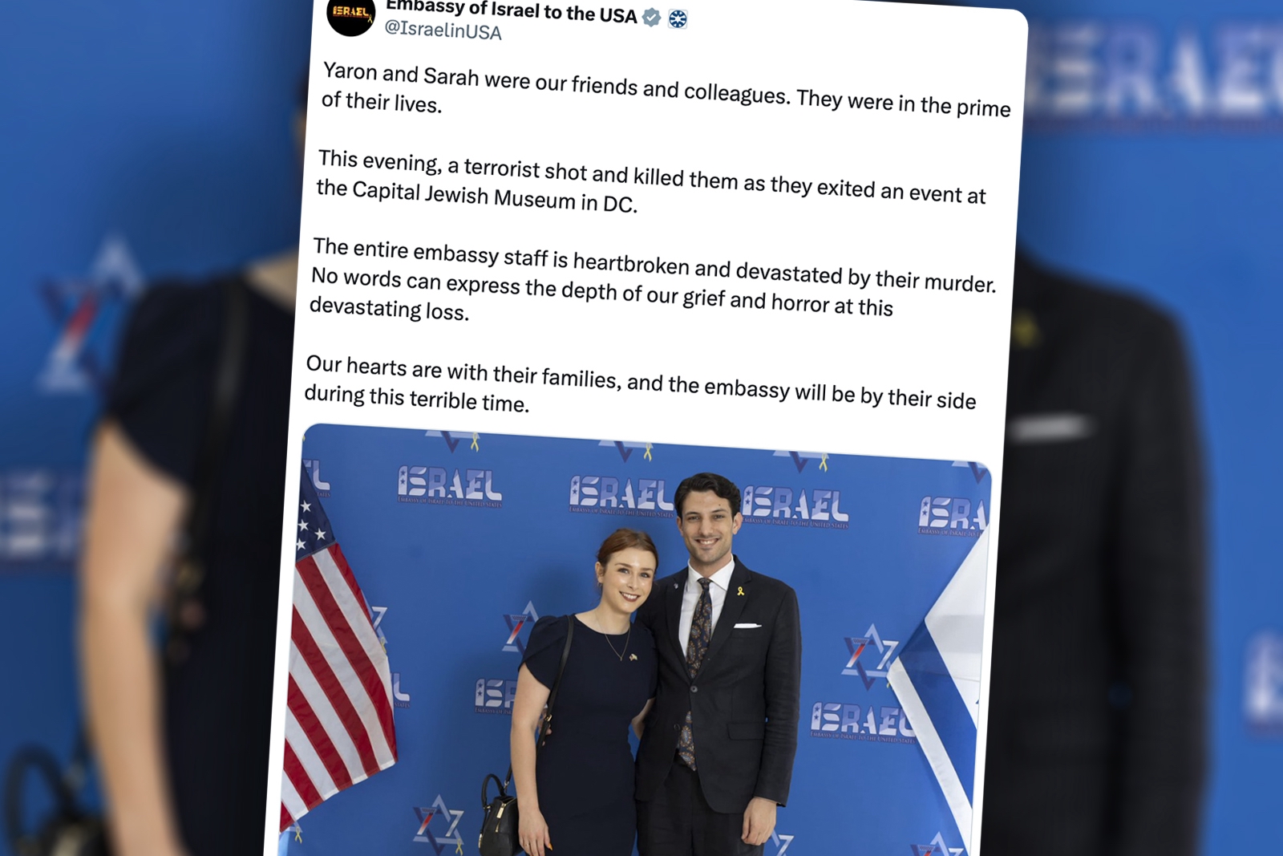1283x856 pixels.
Task: Open the Embassy of Israel profile avatar
Action: pyautogui.click(x=350, y=15)
